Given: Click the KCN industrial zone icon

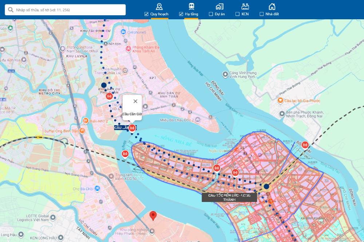Looking at the screenshot, I should 245,6.
